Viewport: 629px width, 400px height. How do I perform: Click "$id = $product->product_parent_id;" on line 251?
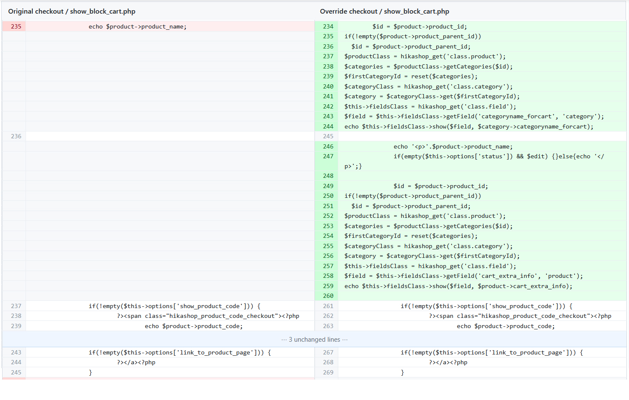click(411, 206)
